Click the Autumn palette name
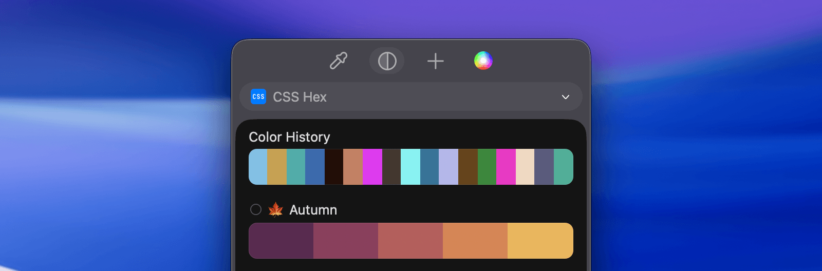 click(313, 210)
